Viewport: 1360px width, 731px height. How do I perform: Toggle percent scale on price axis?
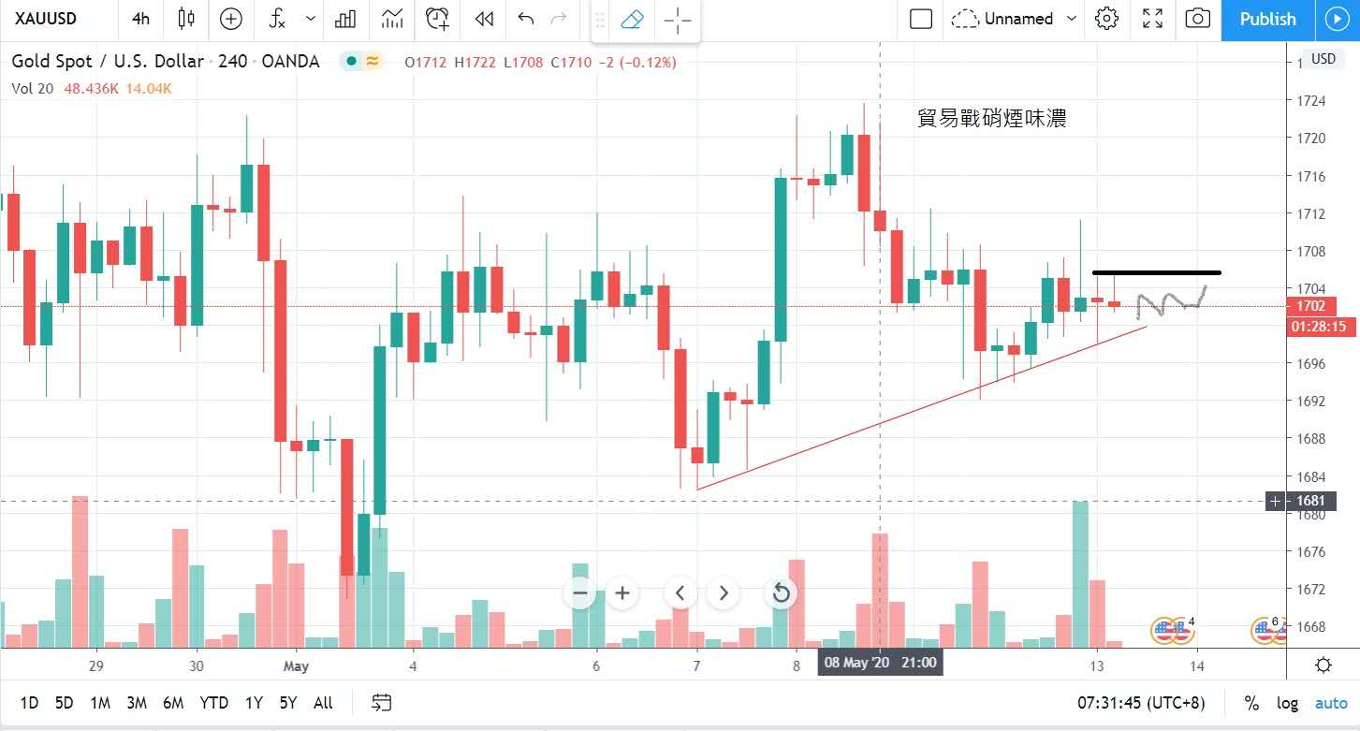pyautogui.click(x=1251, y=703)
